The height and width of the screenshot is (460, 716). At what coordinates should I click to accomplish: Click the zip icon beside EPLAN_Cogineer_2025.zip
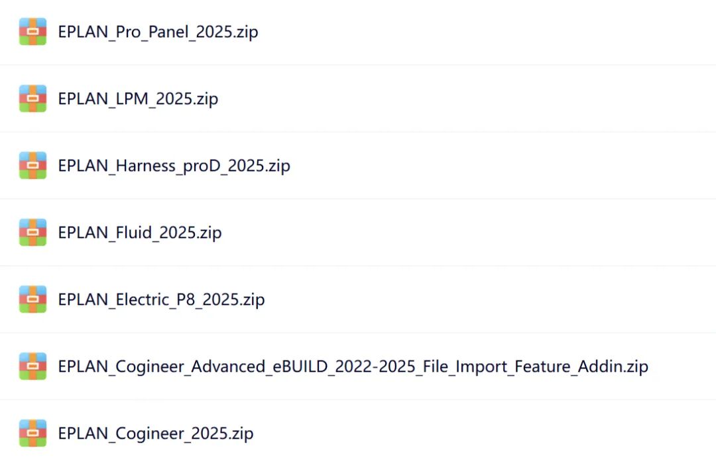(32, 433)
